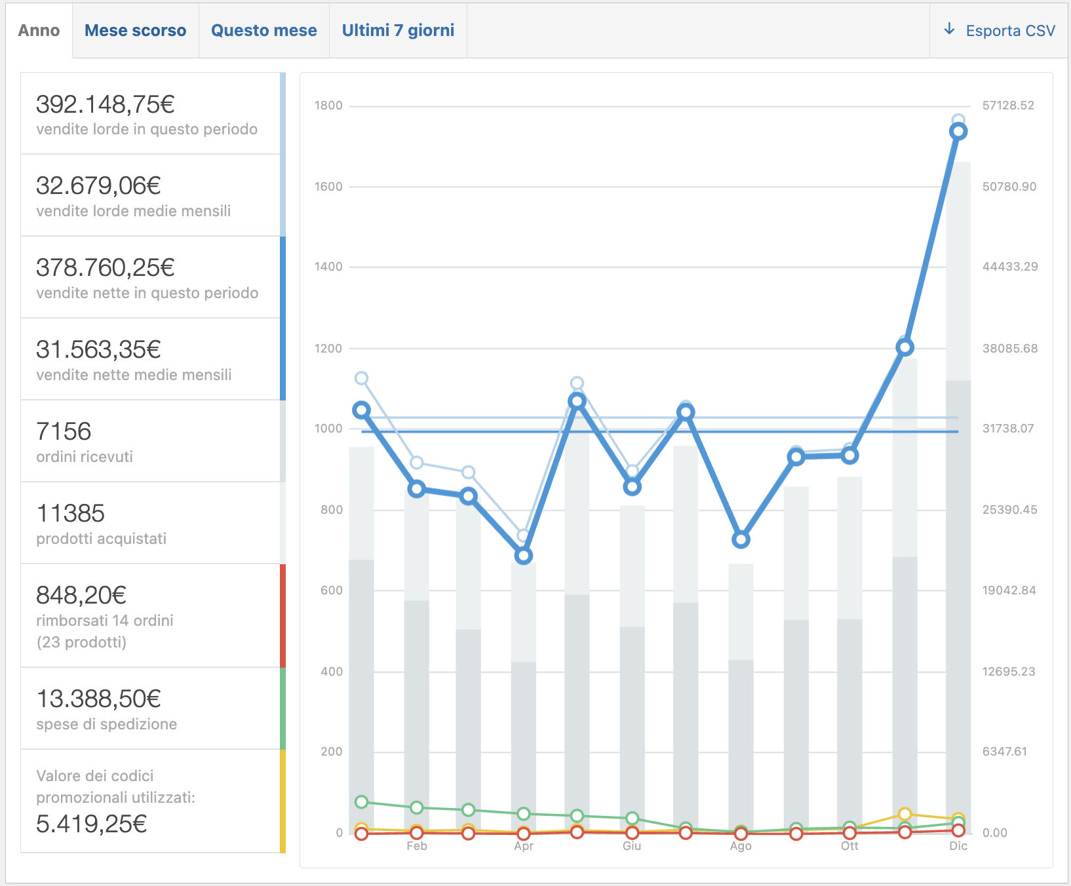This screenshot has width=1071, height=886.
Task: Select the spese di spedizione legend item
Action: point(150,708)
